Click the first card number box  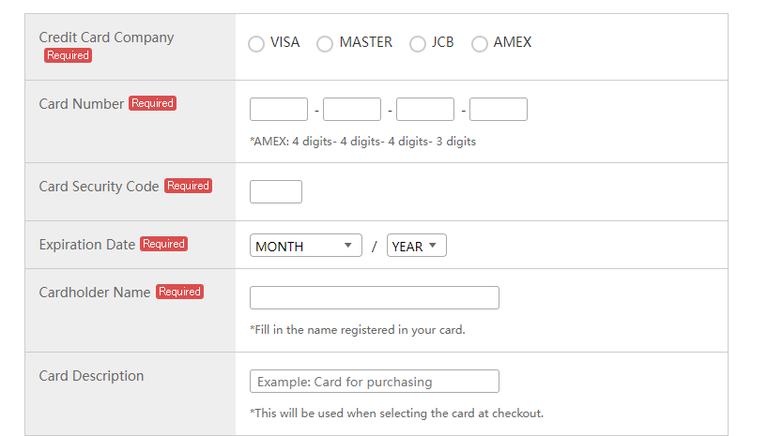coord(279,110)
